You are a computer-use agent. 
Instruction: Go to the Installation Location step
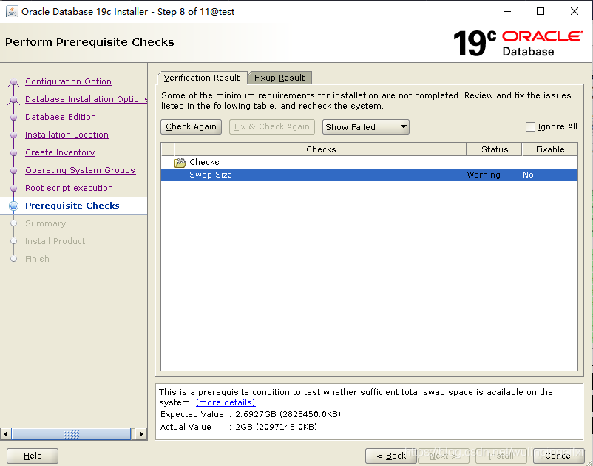coord(67,135)
